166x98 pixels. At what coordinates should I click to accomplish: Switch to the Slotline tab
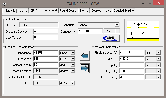click(84, 11)
